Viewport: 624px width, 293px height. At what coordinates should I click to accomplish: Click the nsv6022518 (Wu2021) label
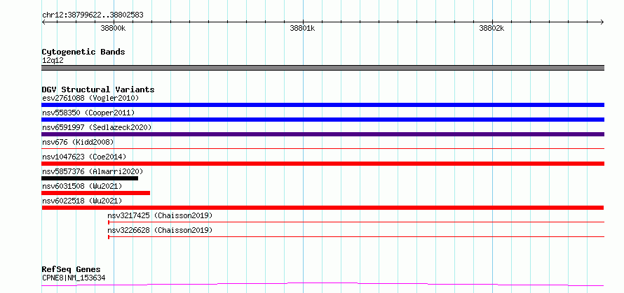pos(82,201)
